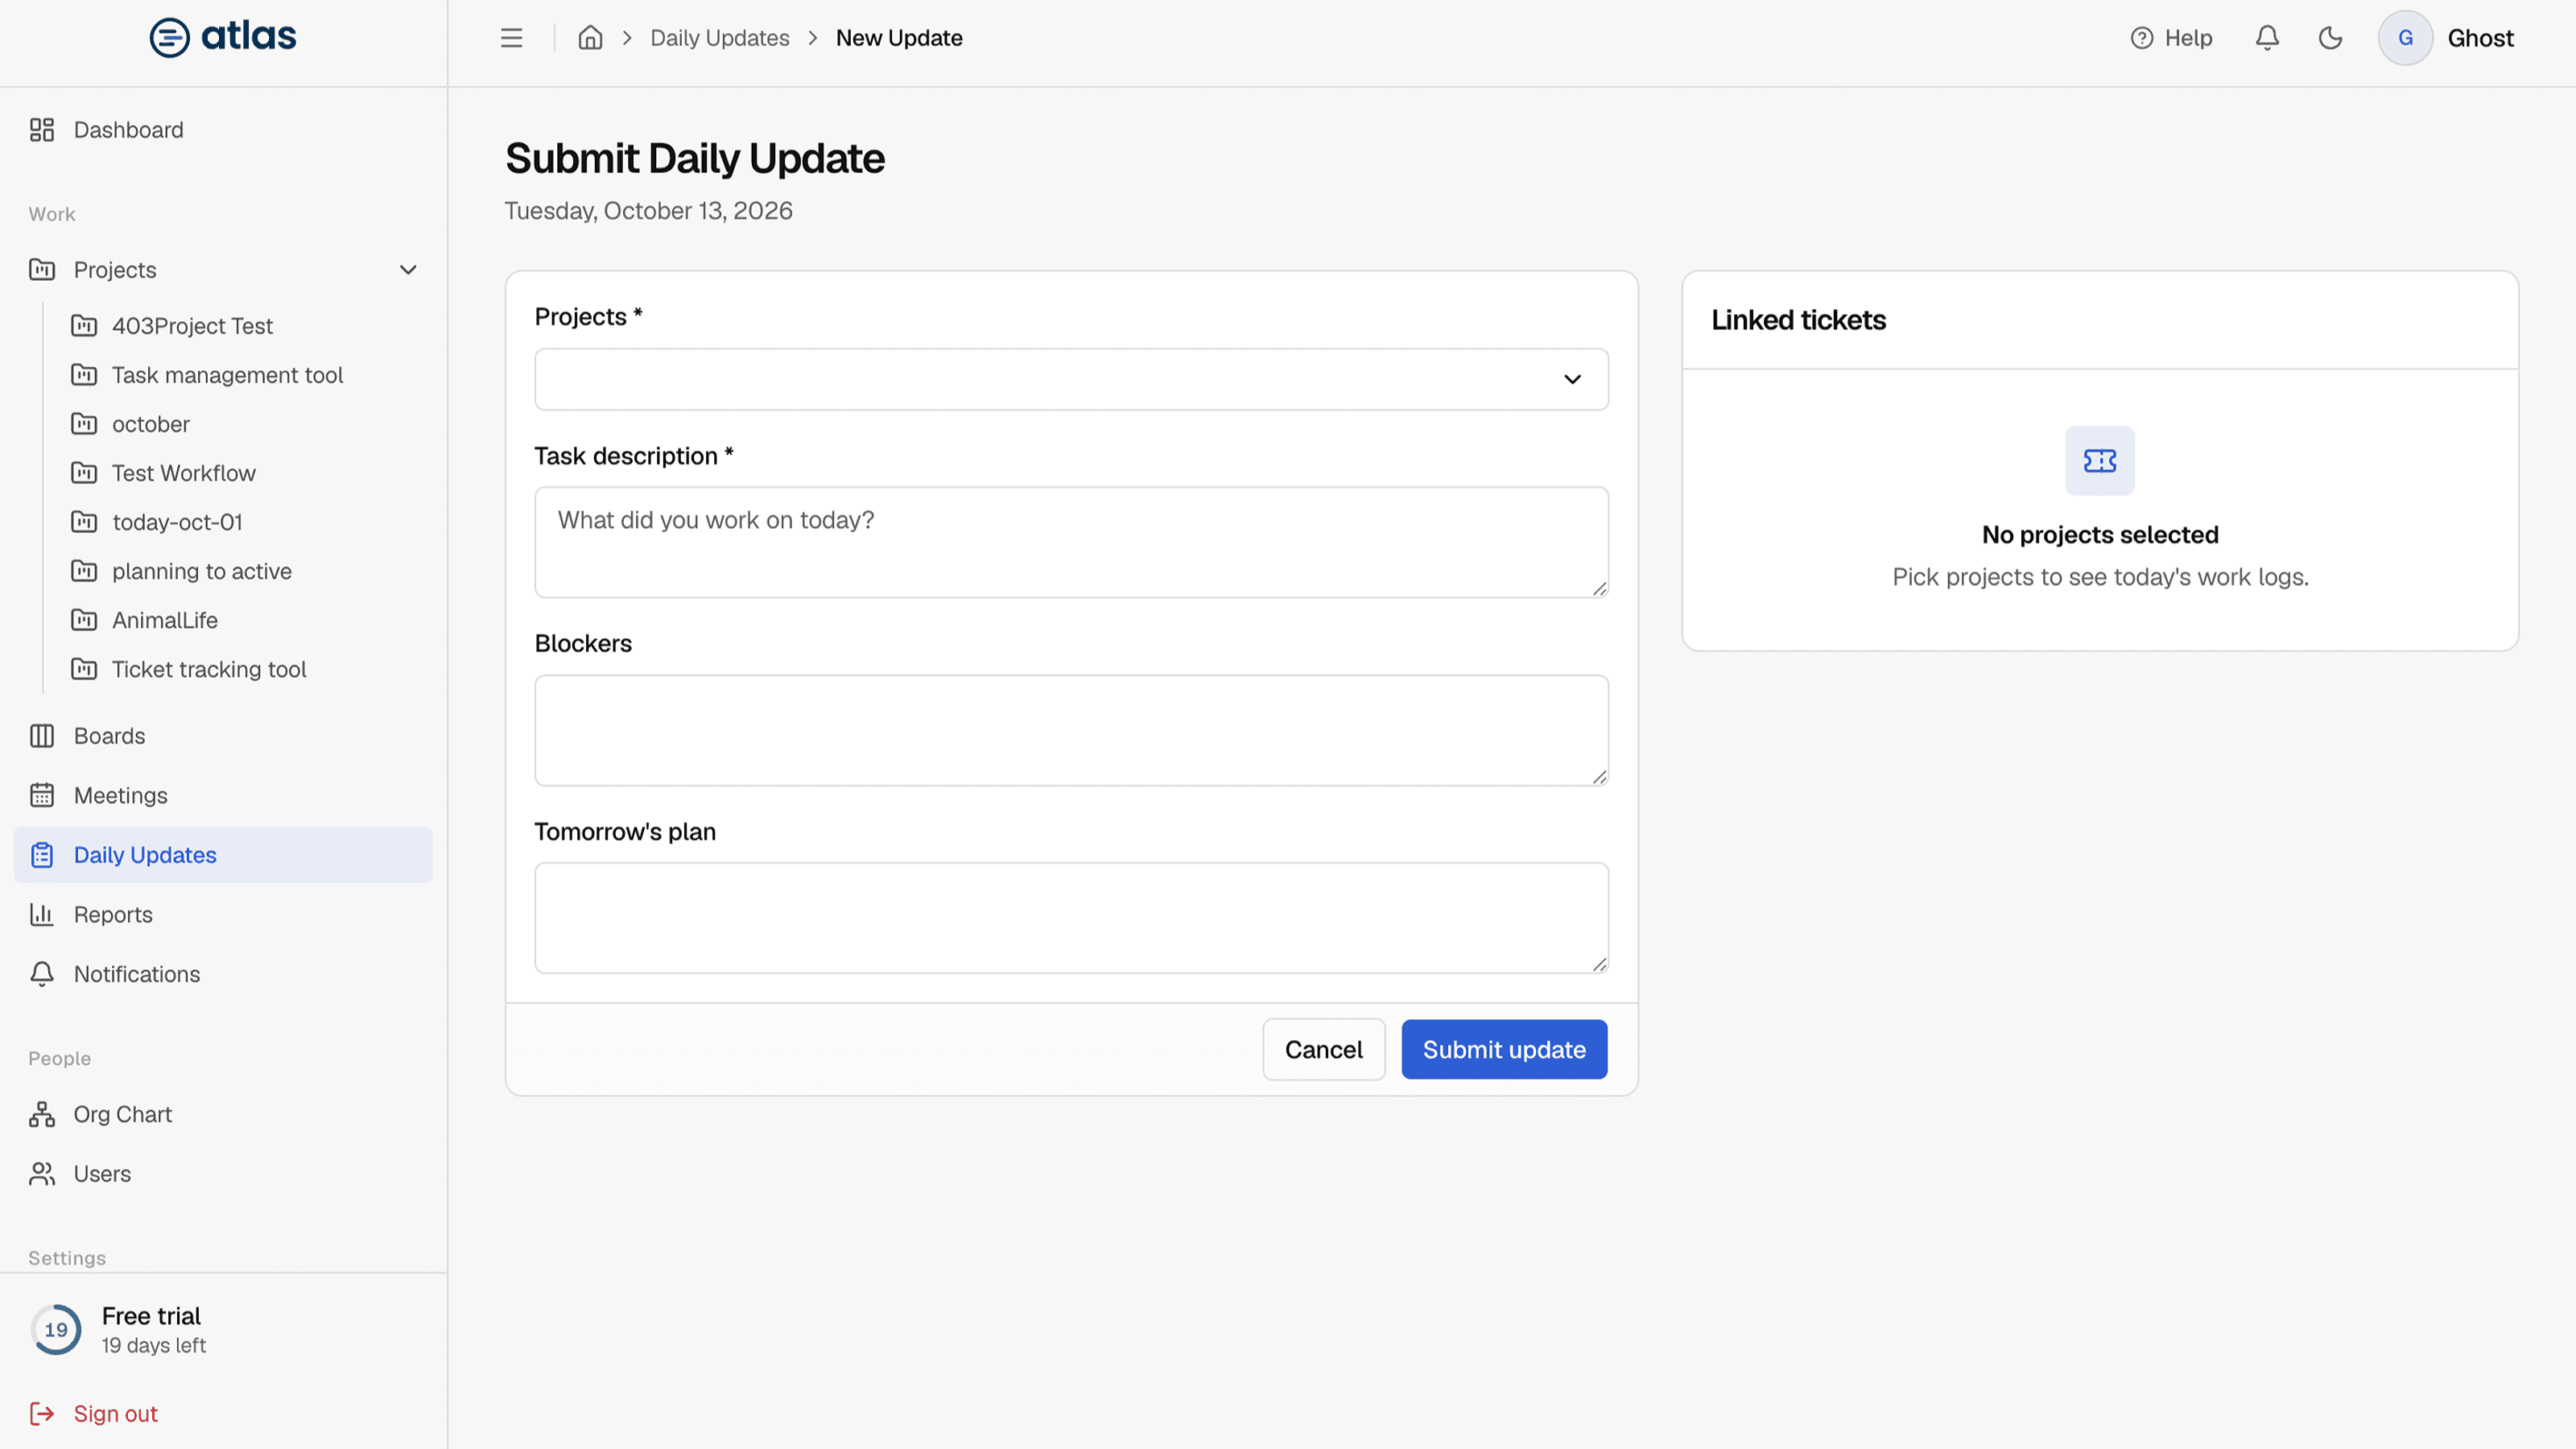Click the Free trial label
This screenshot has width=2576, height=1449.
coord(151,1316)
